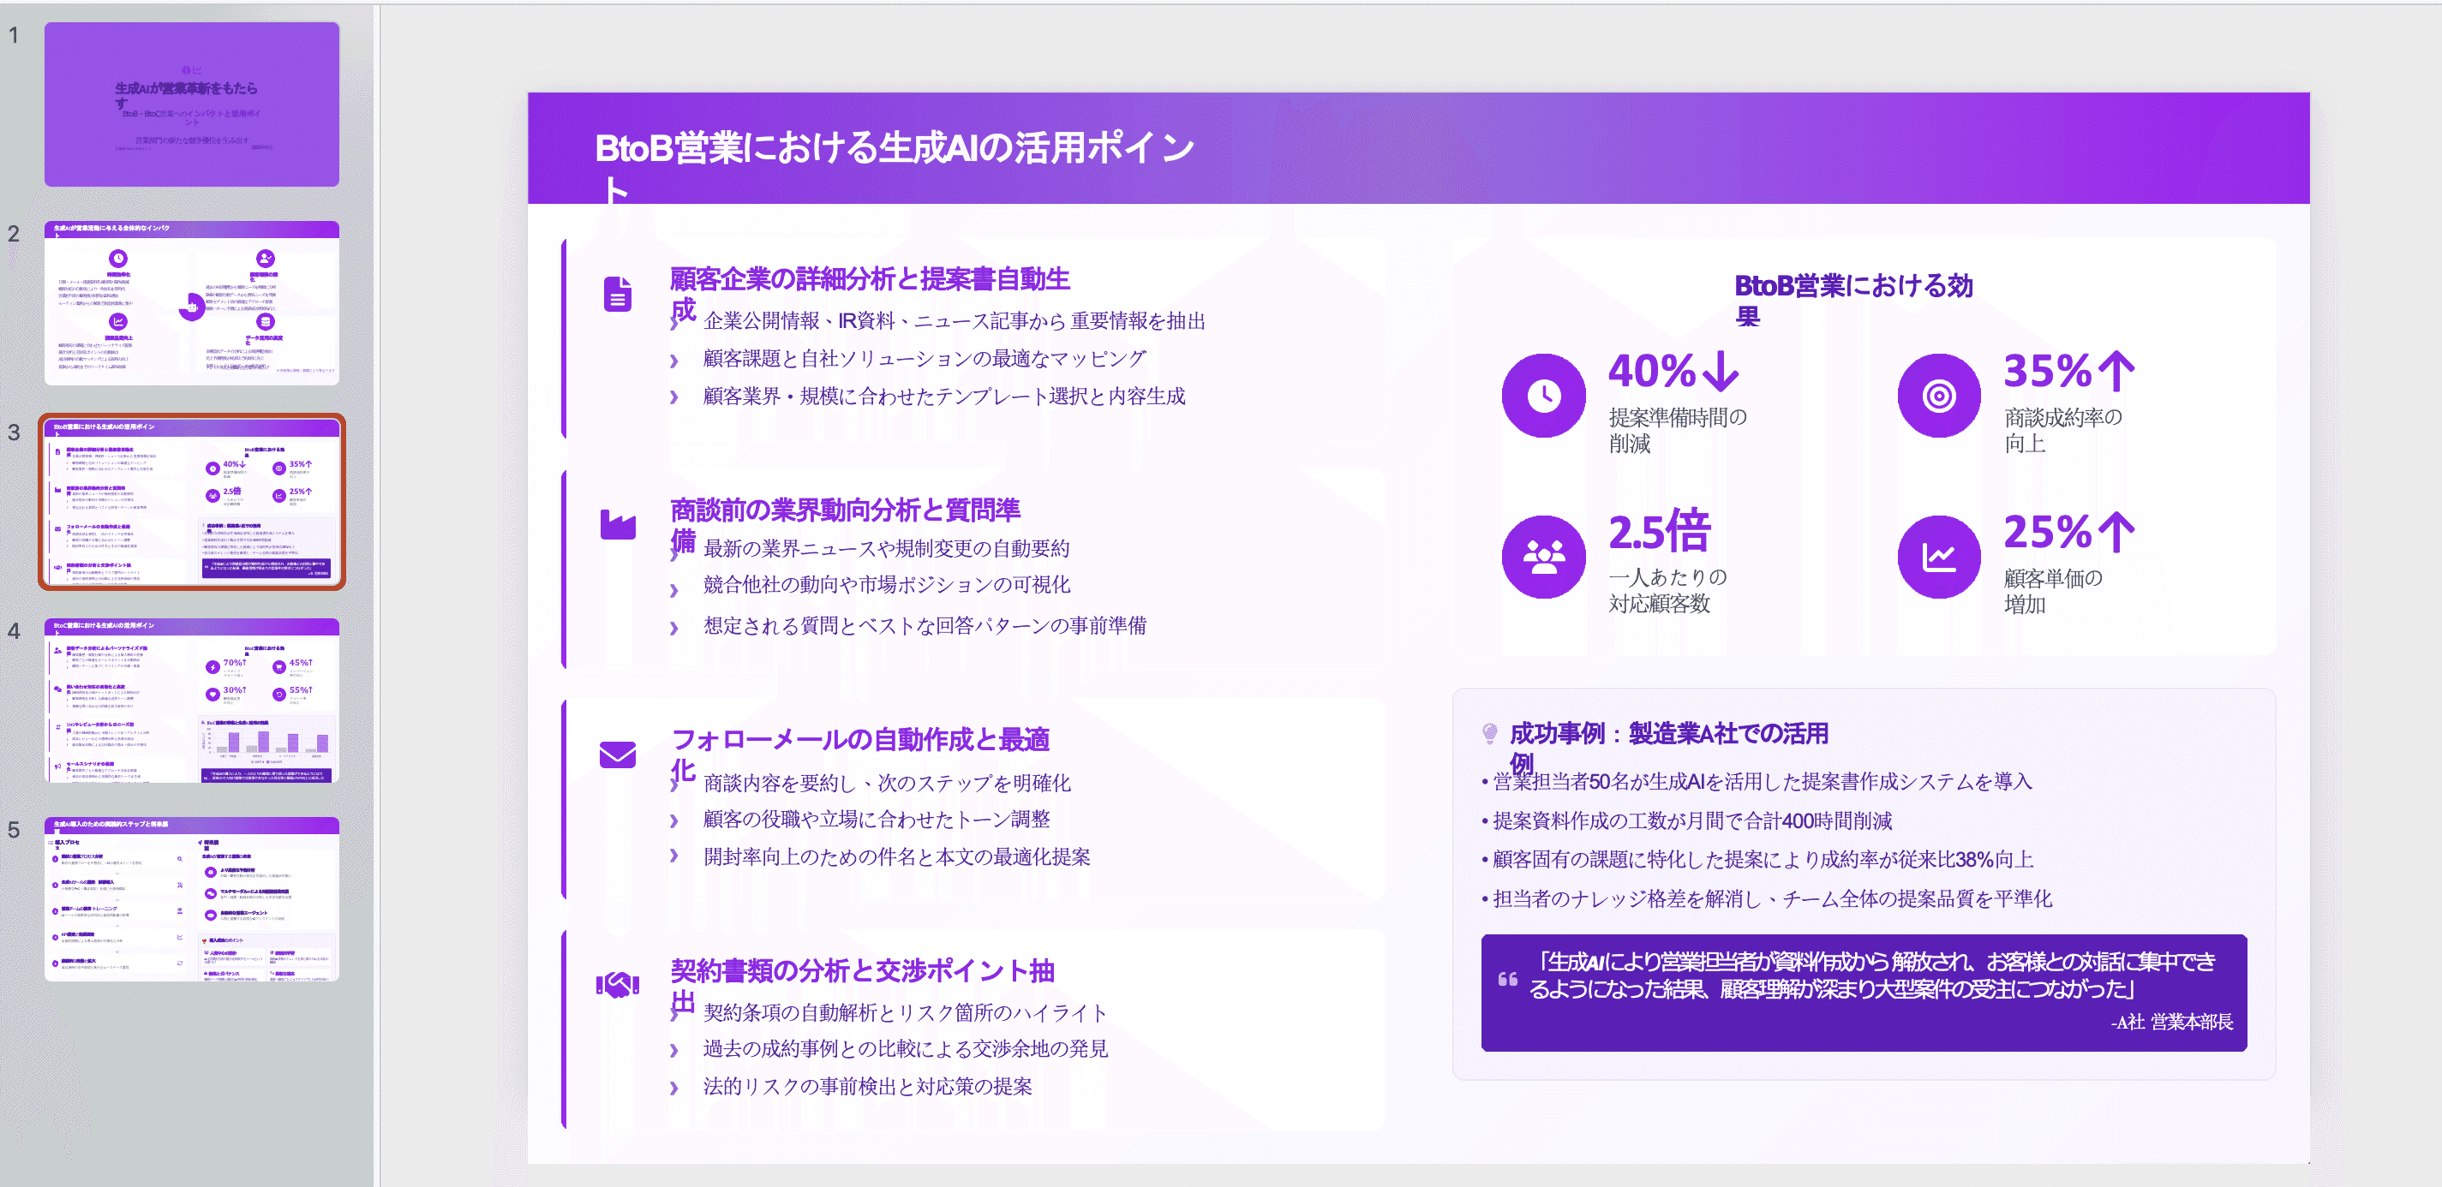This screenshot has height=1187, width=2442.
Task: Click the slide title BtoB営業における生成AIの活用ポイント
Action: click(894, 167)
